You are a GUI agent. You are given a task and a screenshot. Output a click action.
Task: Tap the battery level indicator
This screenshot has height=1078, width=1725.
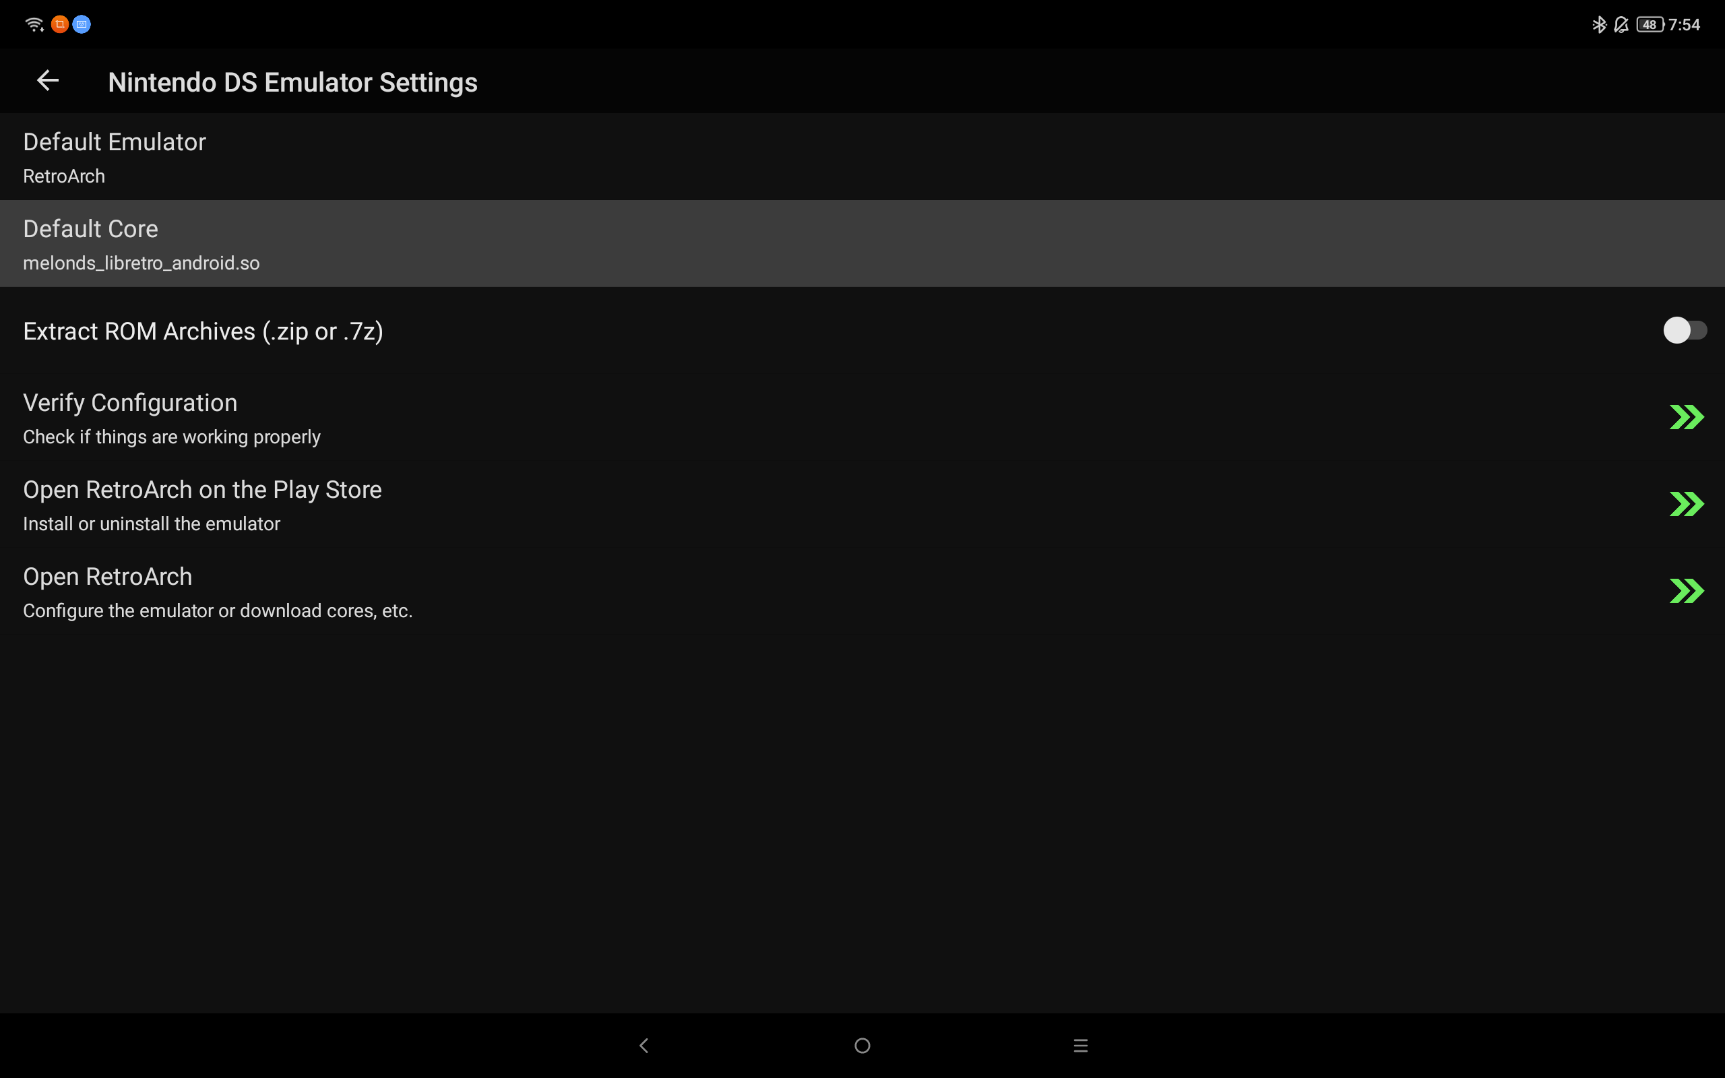click(x=1650, y=25)
